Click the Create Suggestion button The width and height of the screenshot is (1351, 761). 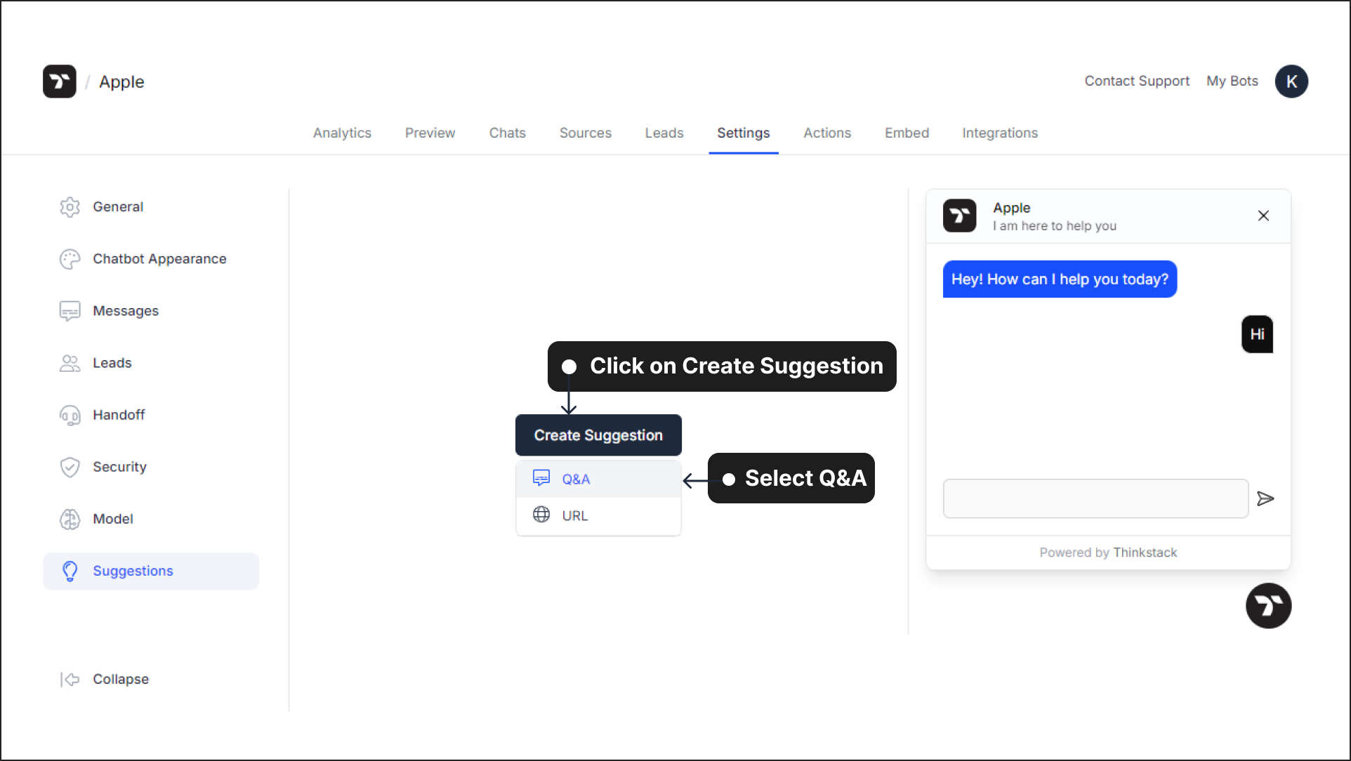(598, 435)
